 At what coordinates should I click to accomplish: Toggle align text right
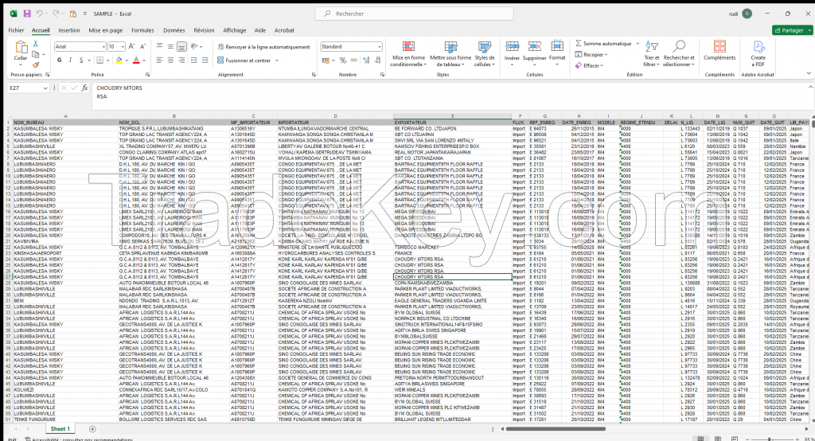click(x=181, y=60)
